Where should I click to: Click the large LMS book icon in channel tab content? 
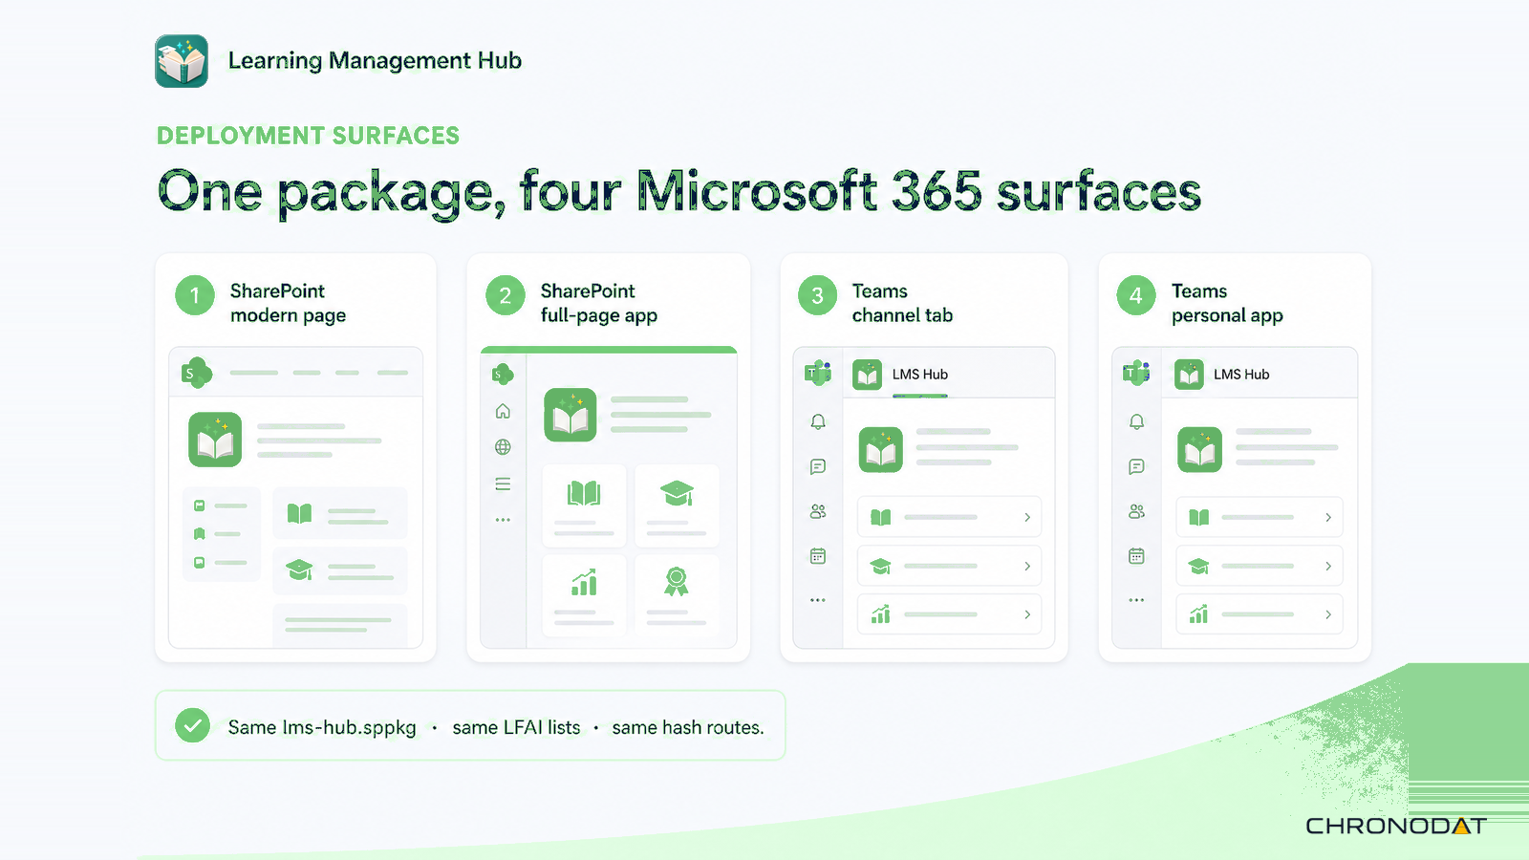click(x=881, y=449)
